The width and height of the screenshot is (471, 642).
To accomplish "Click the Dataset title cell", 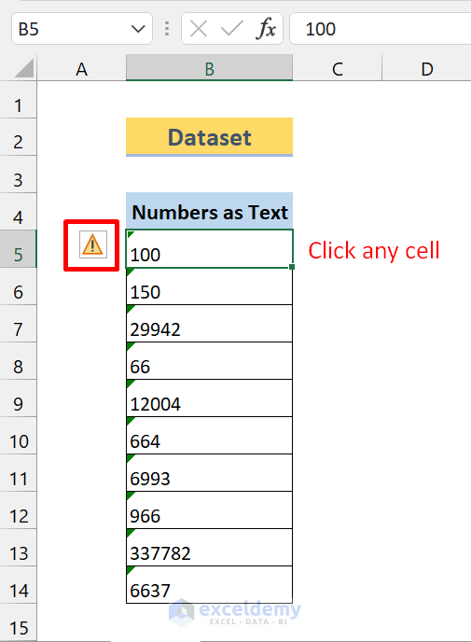I will [x=209, y=137].
